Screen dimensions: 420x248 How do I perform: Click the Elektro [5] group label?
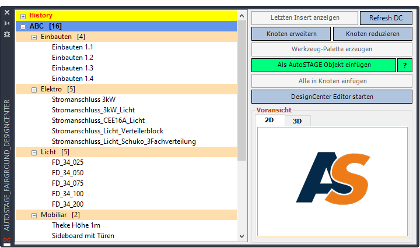pos(58,89)
